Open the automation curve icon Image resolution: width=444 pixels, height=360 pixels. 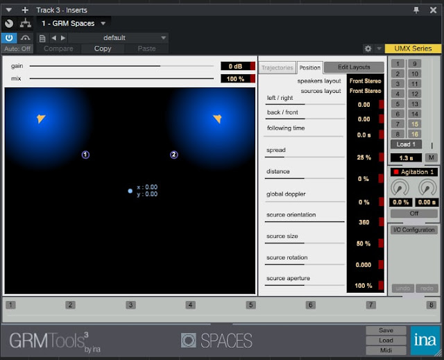click(x=26, y=37)
